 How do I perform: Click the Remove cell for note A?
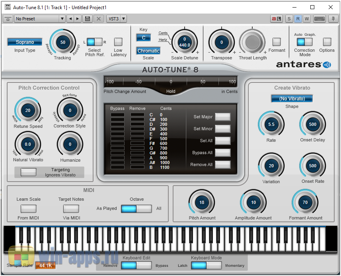[x=137, y=158]
